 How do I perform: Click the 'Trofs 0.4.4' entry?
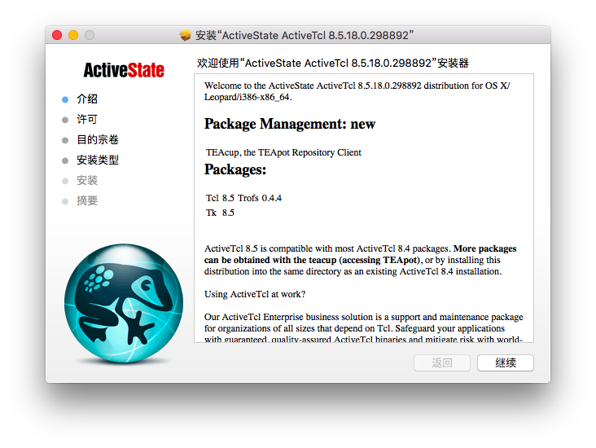pos(260,198)
